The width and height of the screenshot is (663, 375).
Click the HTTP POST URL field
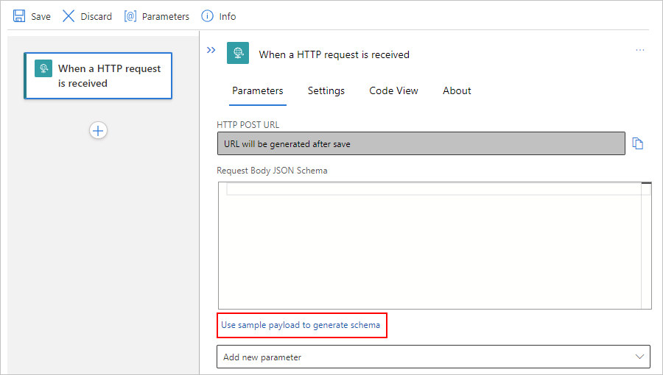[x=421, y=144]
